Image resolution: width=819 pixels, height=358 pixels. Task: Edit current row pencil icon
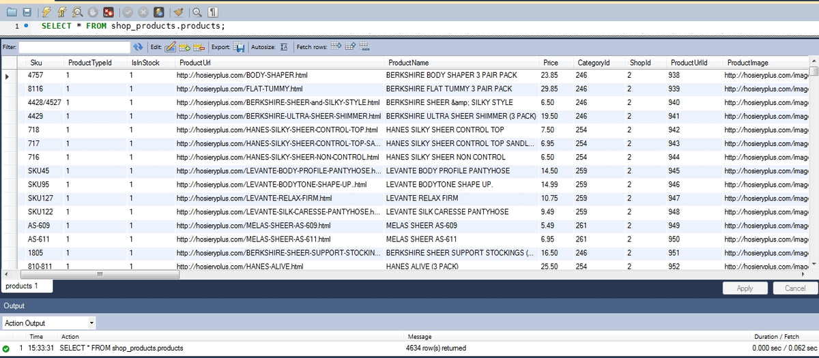(170, 47)
